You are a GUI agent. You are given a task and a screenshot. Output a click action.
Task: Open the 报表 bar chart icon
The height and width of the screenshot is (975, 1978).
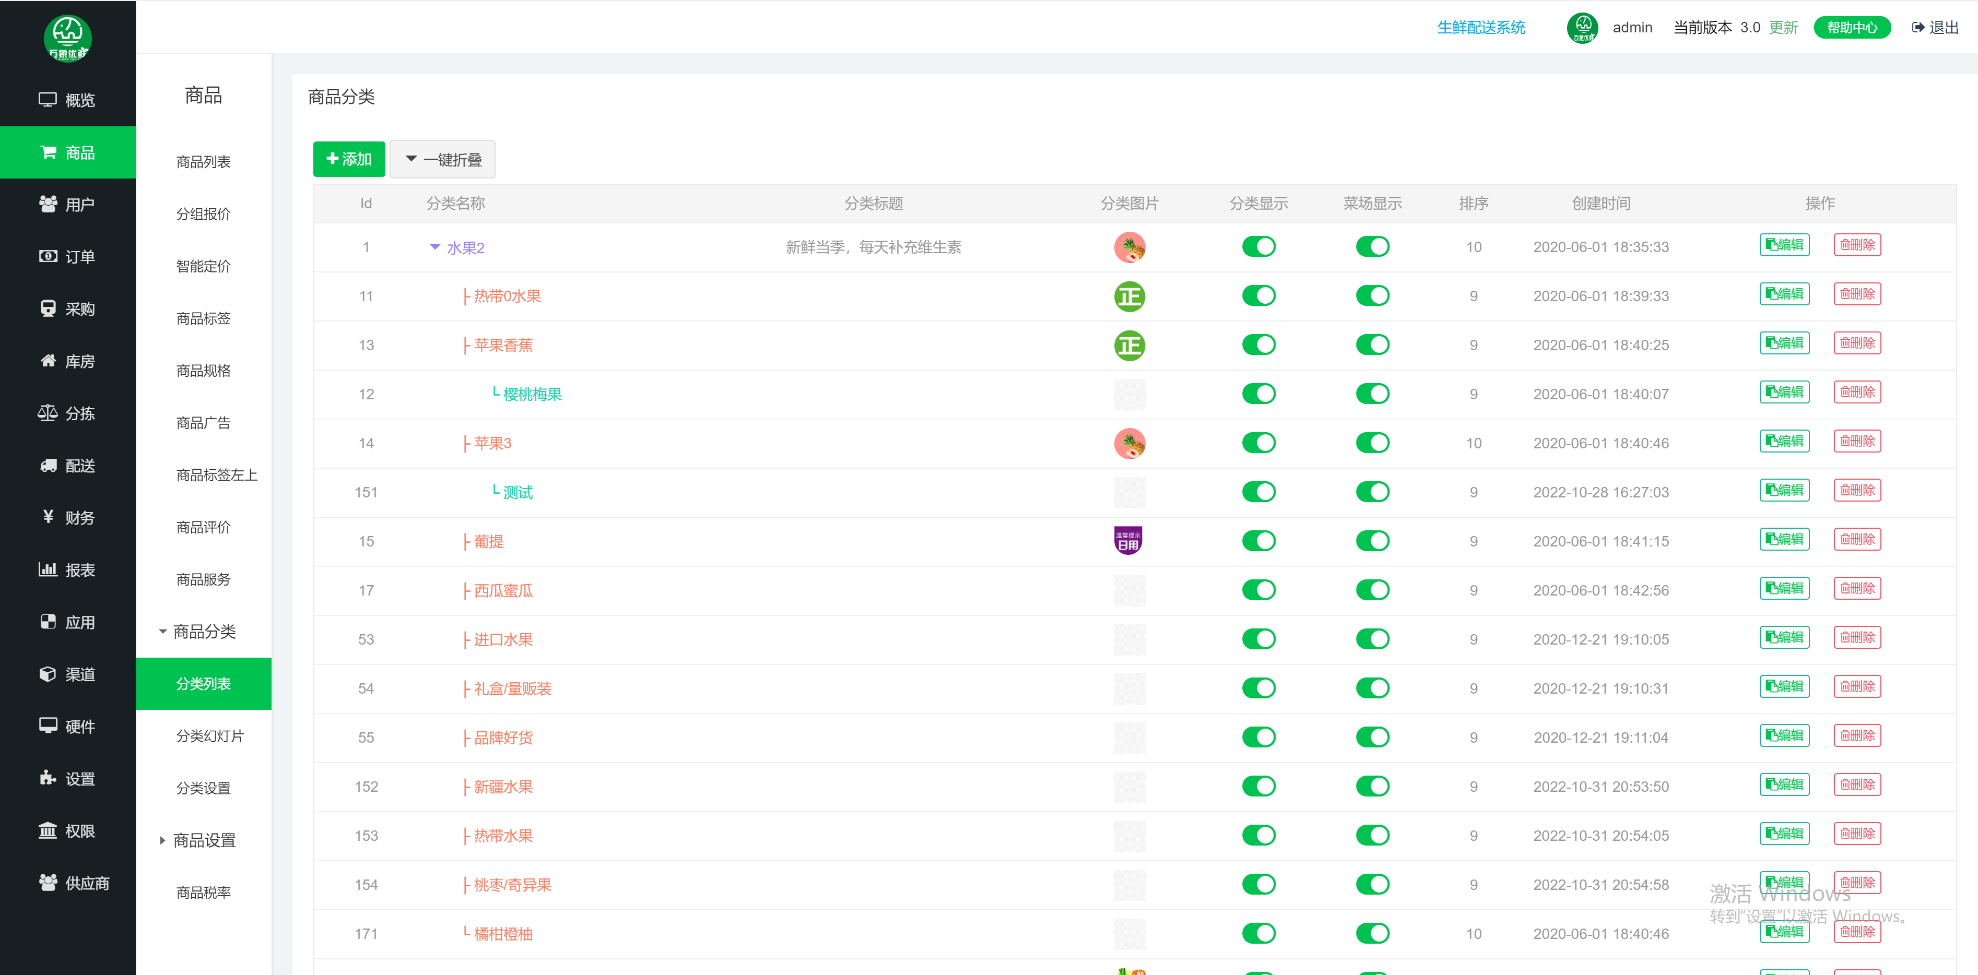tap(48, 569)
